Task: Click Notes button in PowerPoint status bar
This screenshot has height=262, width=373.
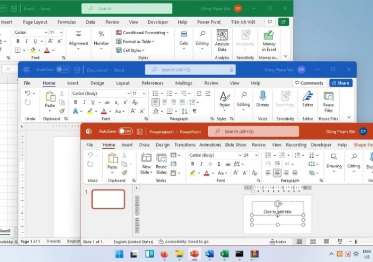Action: coord(278,242)
